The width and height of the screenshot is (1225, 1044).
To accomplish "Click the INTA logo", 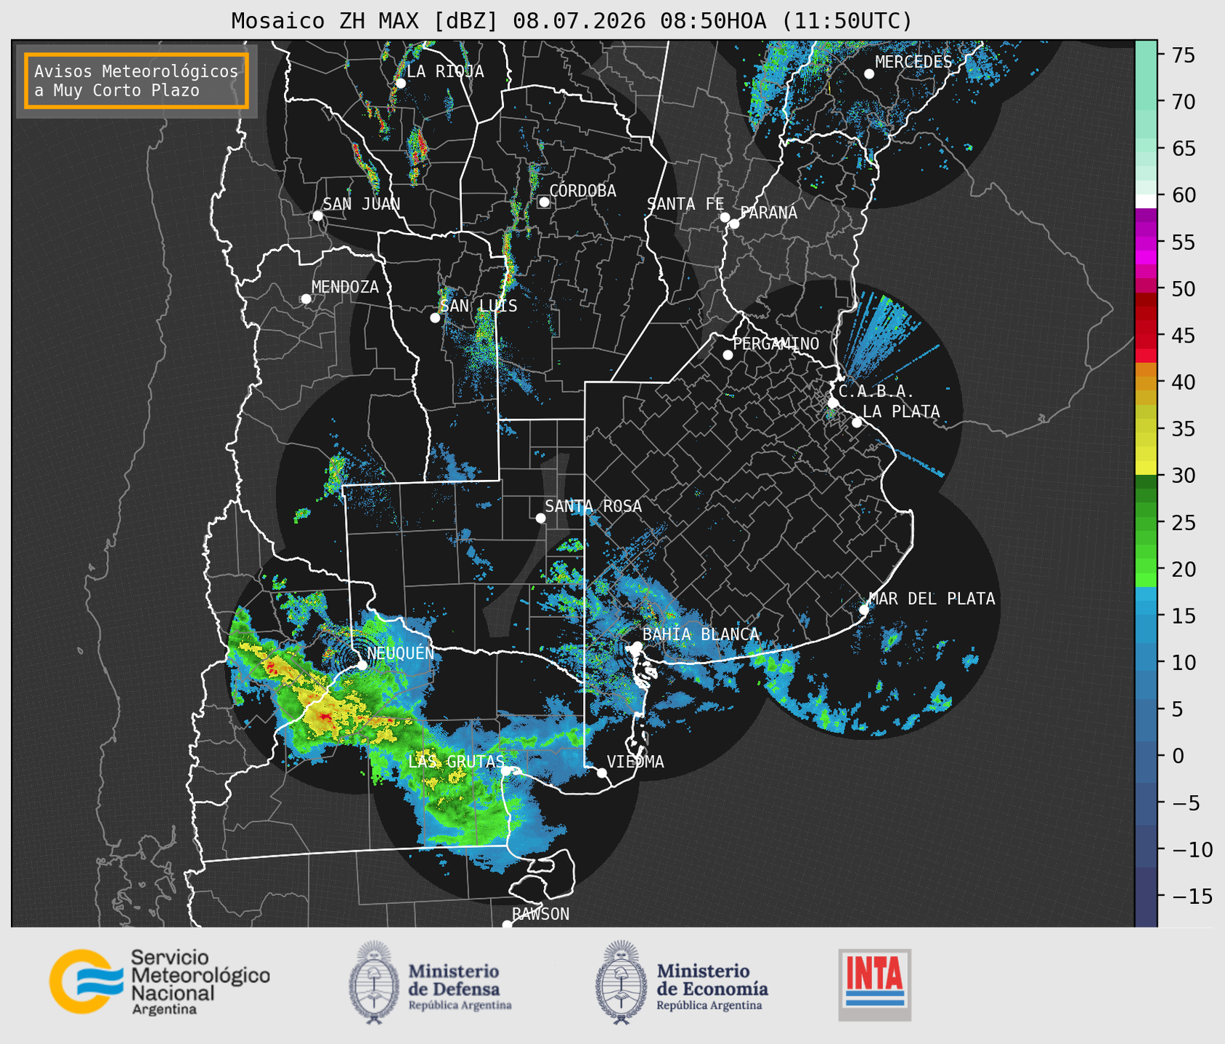I will coord(875,984).
